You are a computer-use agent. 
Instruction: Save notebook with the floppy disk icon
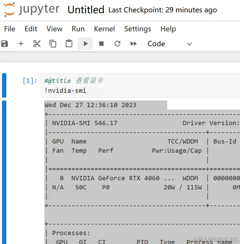(5, 44)
